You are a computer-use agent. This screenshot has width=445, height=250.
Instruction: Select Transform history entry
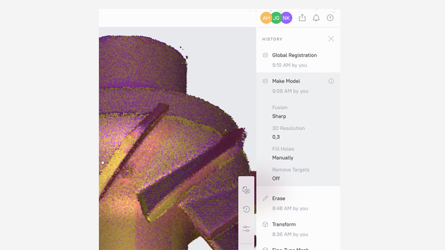click(x=298, y=229)
